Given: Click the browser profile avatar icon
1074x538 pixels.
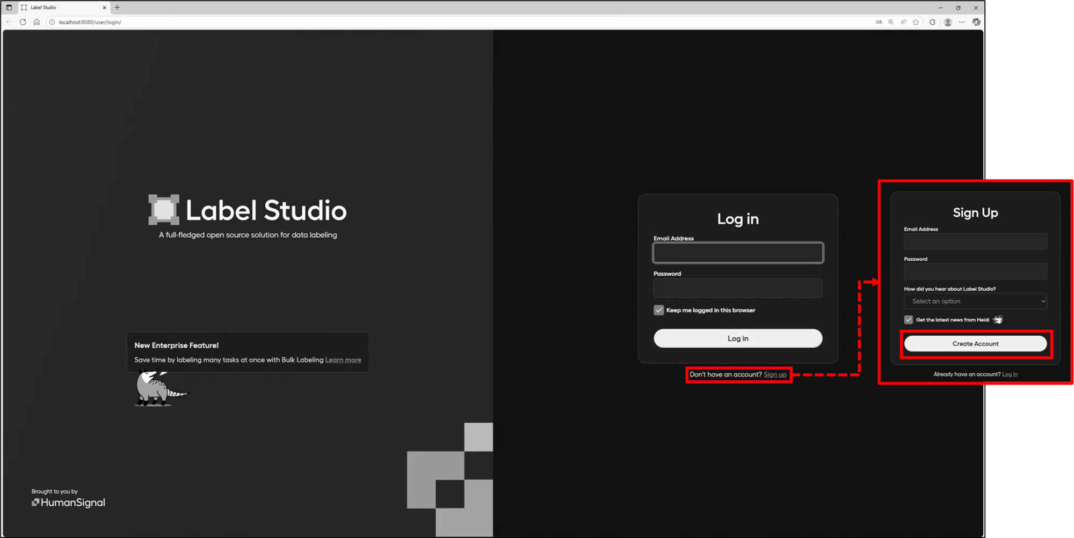Looking at the screenshot, I should coord(948,22).
